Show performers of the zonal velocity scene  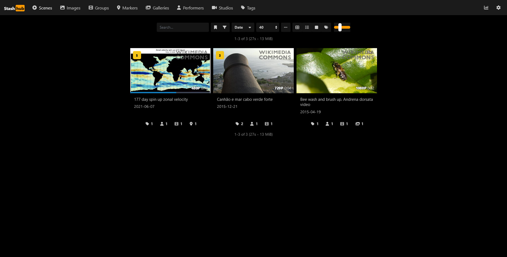click(x=164, y=124)
